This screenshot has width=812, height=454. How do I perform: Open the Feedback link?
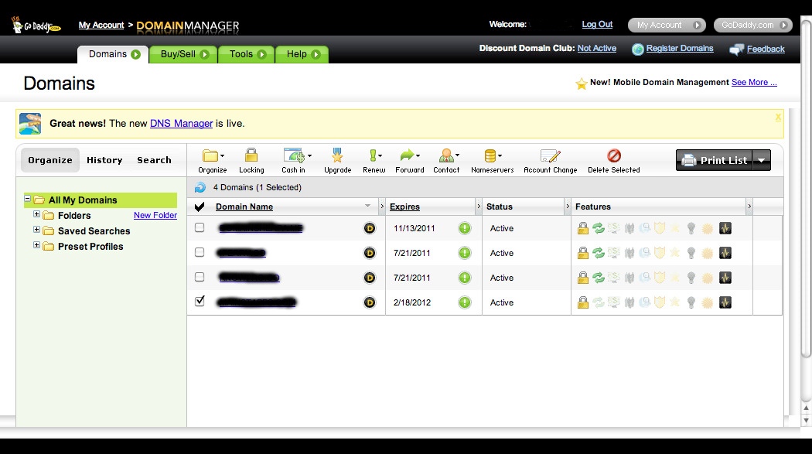tap(766, 49)
